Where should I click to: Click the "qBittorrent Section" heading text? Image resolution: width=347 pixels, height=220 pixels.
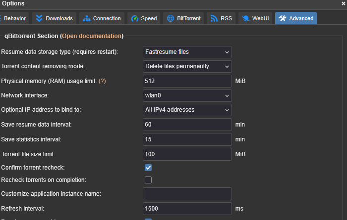31,36
